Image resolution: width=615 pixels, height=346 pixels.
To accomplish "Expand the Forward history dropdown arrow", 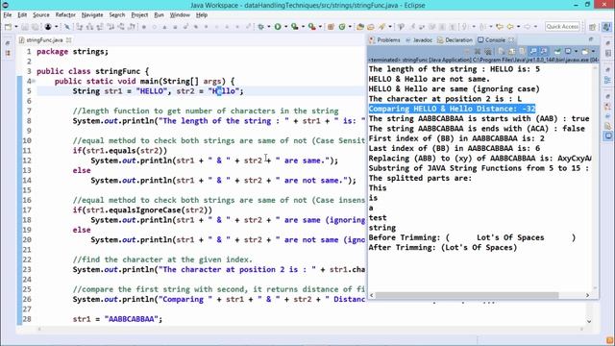I will (535, 27).
